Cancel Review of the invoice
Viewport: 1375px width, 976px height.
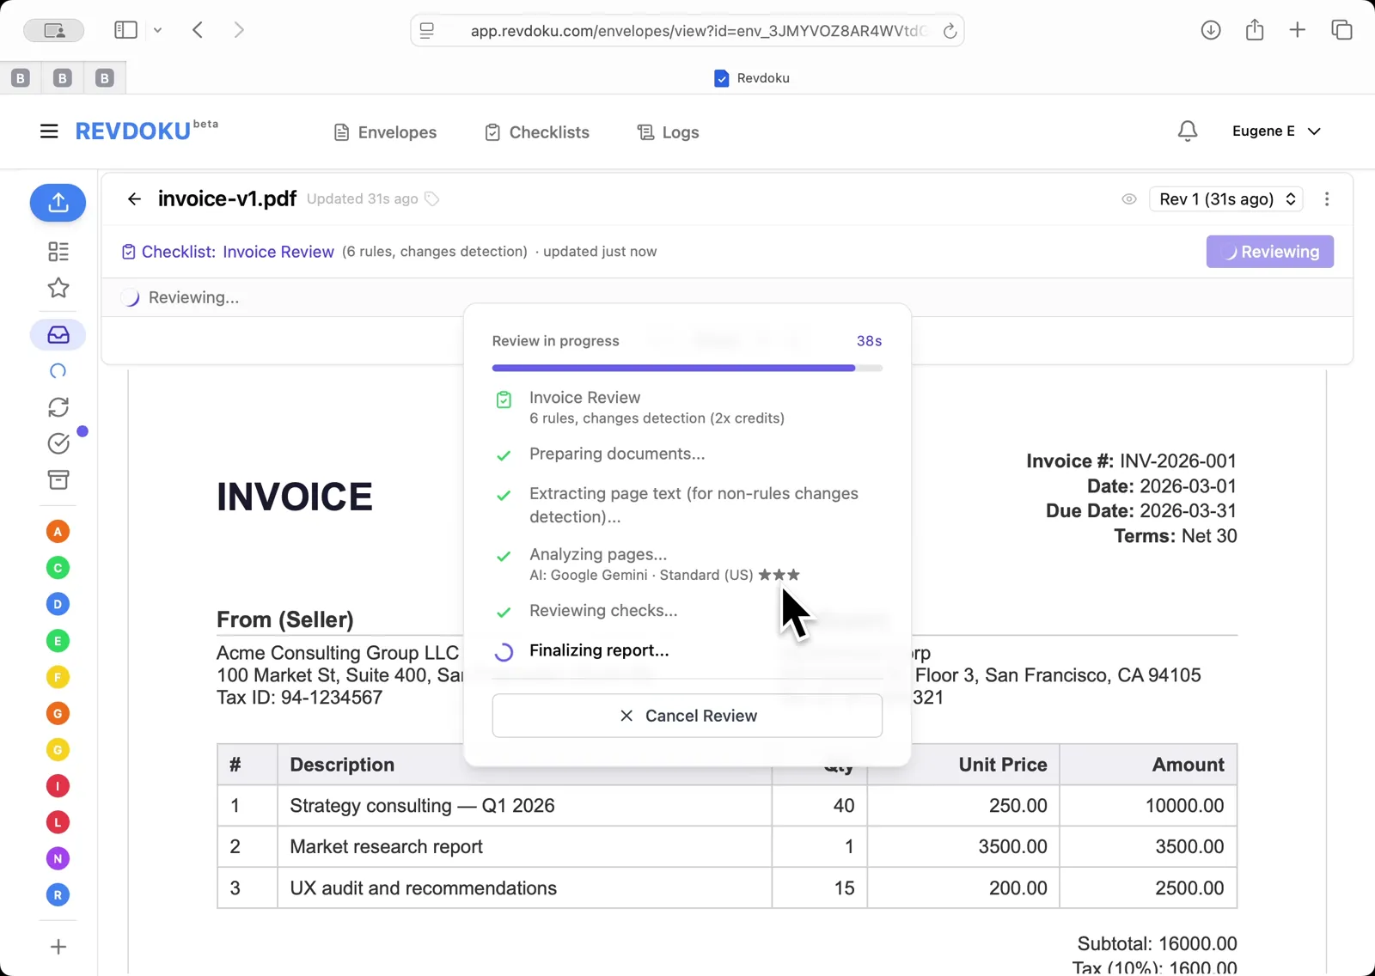(687, 715)
